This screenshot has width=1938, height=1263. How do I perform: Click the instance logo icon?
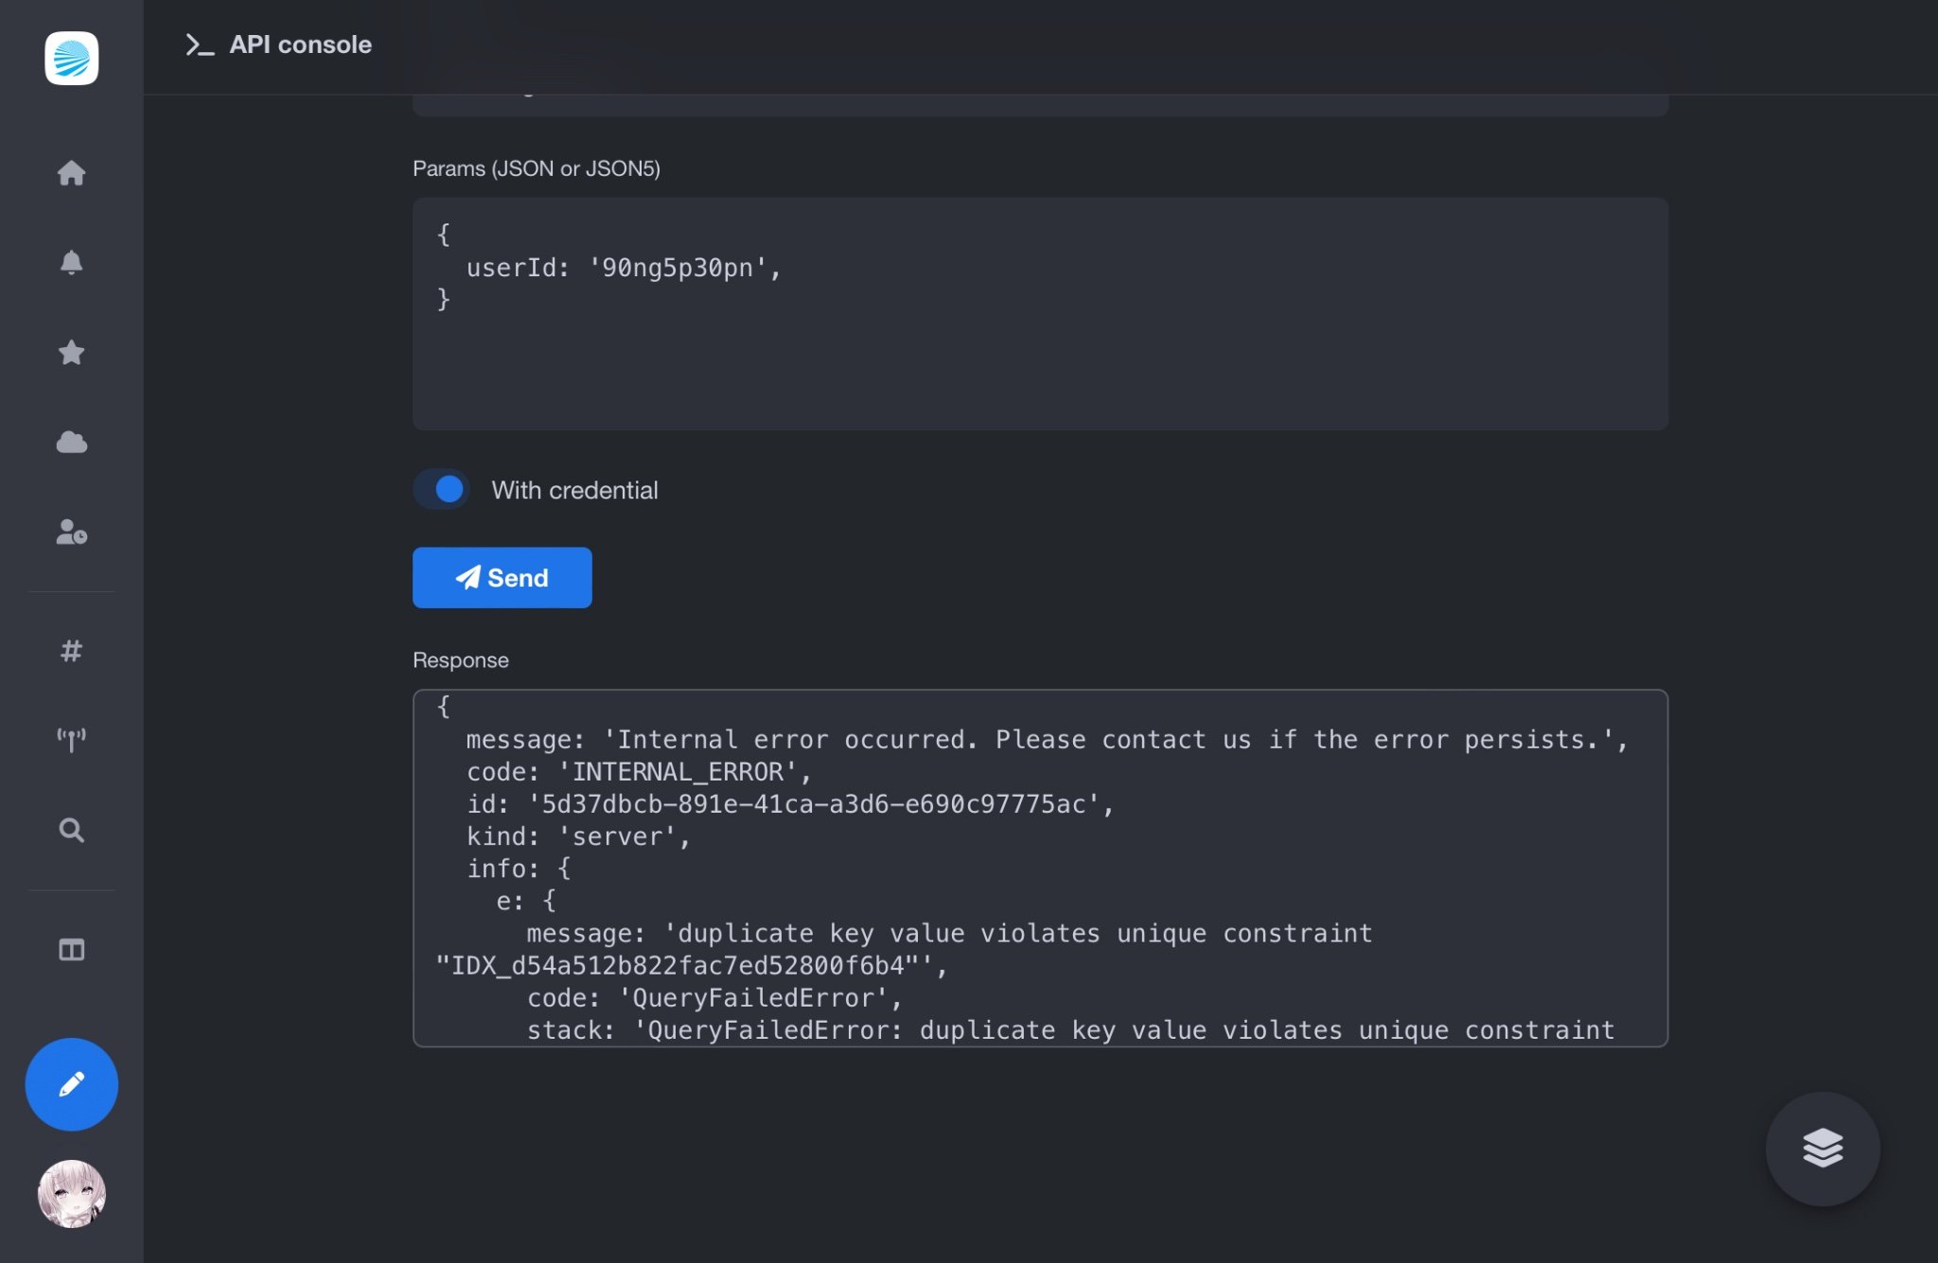71,59
